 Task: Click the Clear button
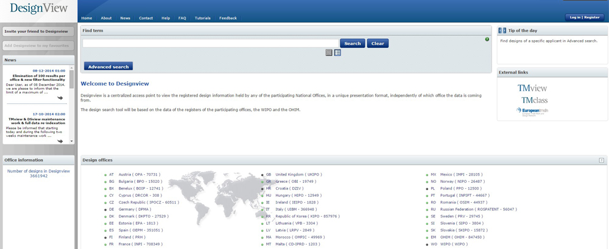click(378, 43)
